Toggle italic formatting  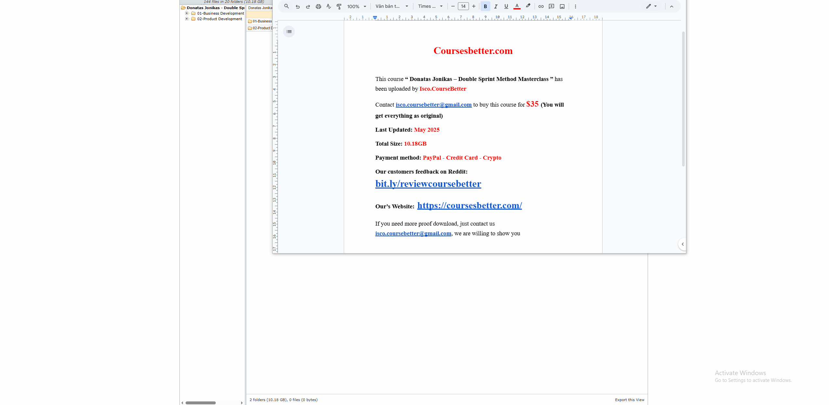tap(496, 6)
